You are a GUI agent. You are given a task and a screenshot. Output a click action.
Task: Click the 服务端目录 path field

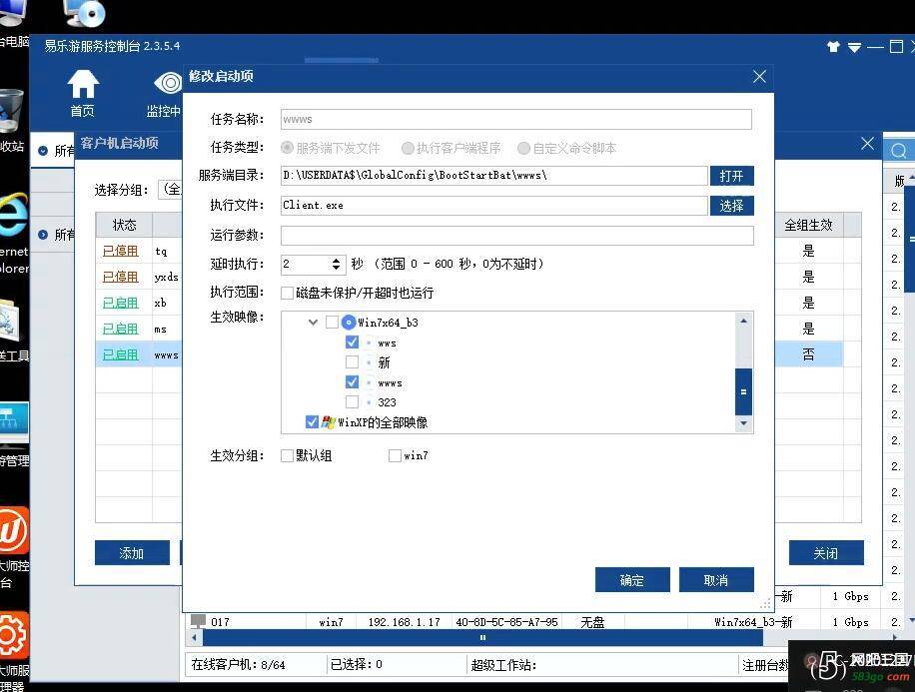[493, 175]
